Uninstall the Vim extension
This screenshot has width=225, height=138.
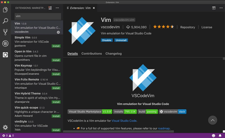[121, 40]
